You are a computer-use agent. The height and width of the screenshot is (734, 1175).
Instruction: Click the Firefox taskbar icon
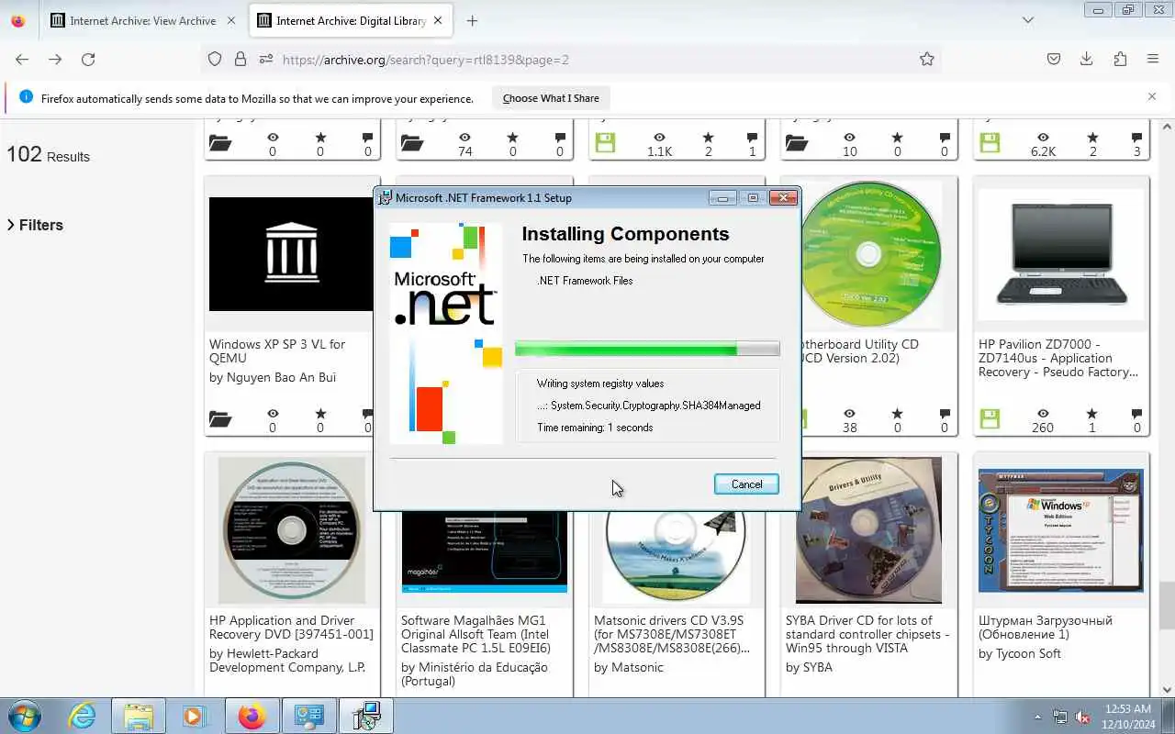(252, 716)
